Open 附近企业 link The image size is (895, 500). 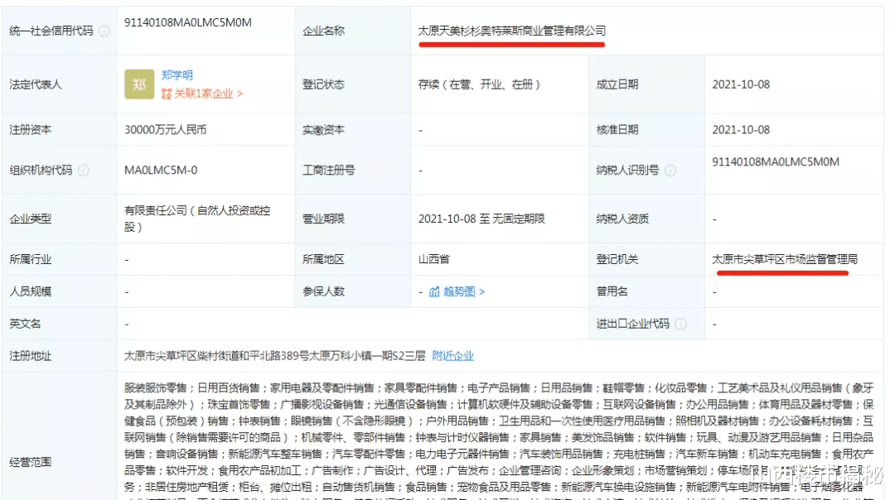(452, 356)
